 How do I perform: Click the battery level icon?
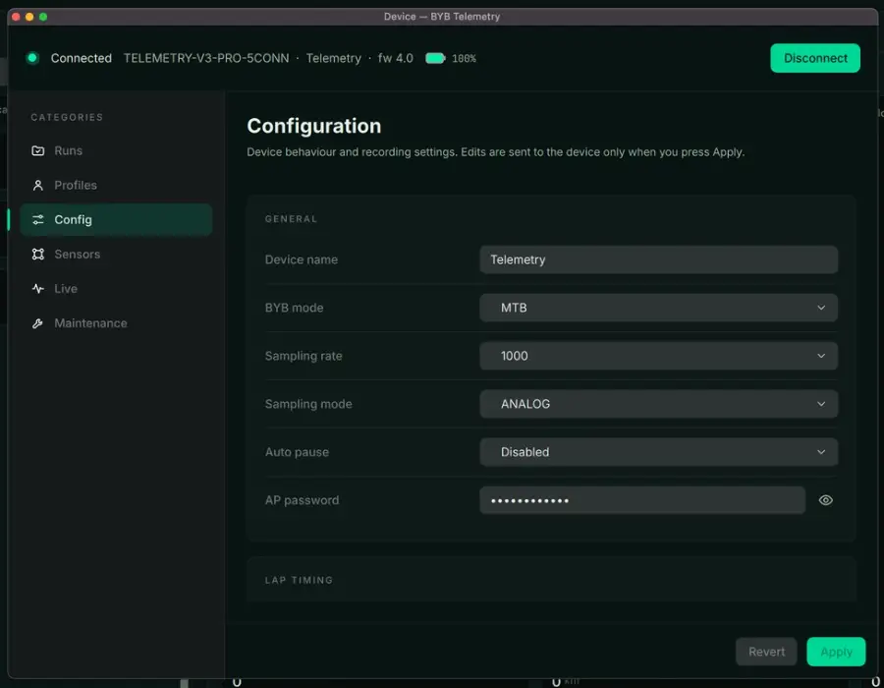click(x=435, y=58)
